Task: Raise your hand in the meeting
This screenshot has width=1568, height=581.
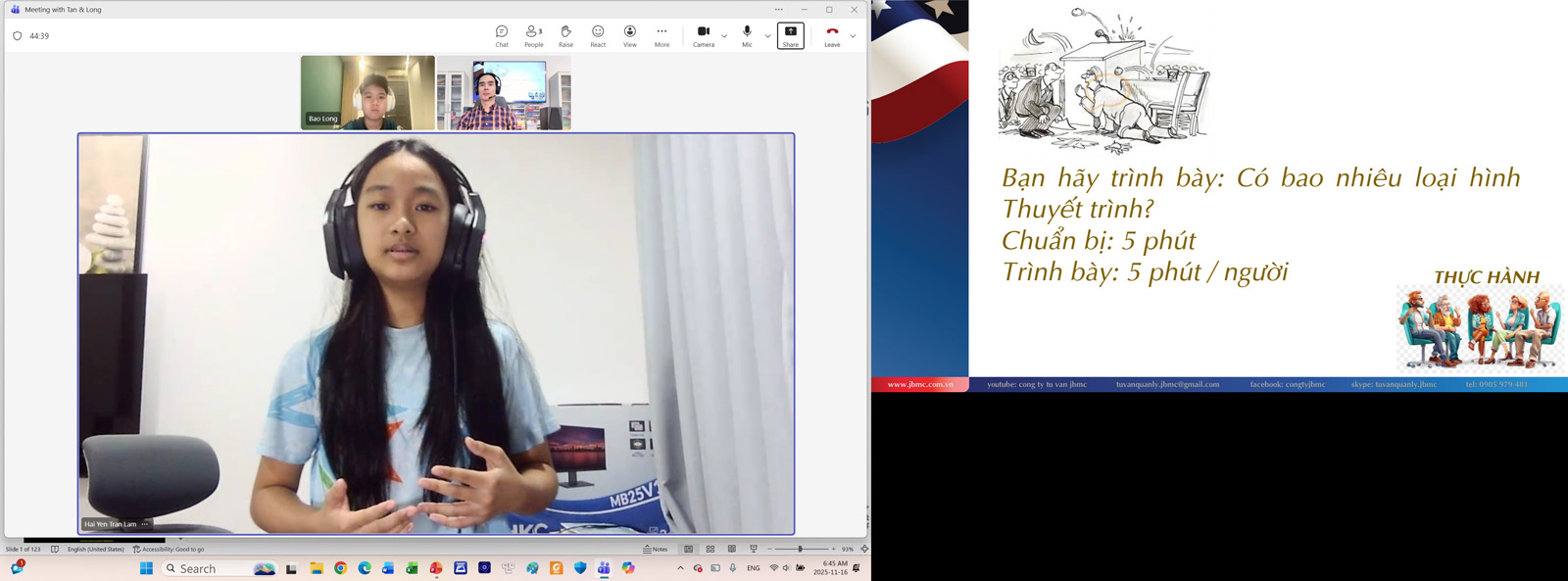Action: point(565,35)
